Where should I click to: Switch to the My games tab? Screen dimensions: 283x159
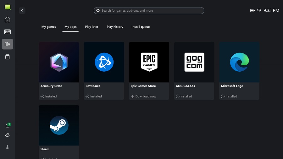49,27
